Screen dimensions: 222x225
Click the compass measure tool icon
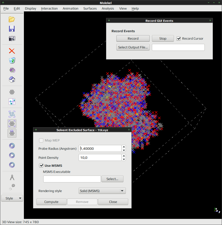(x=12, y=177)
